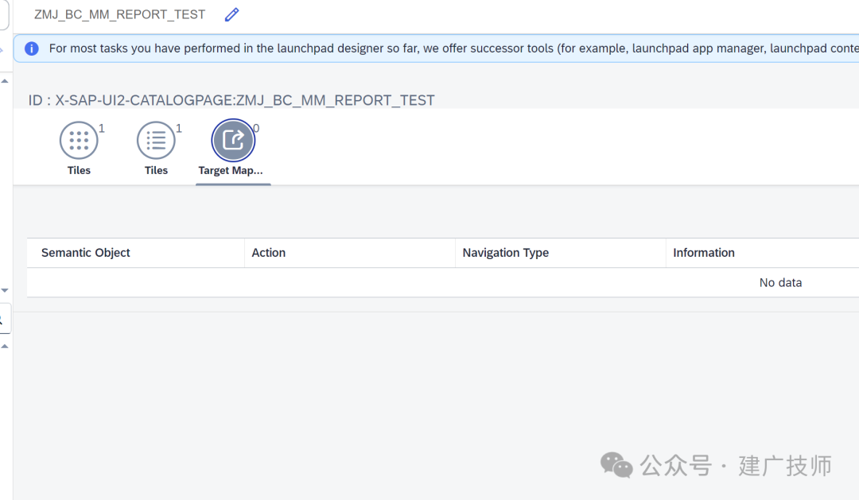Click the catalog ID text X-SAP-UI2-CATALOGPAGE

231,101
